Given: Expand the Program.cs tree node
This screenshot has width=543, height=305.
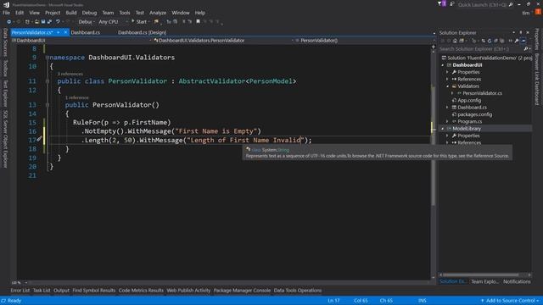Looking at the screenshot, I should pyautogui.click(x=447, y=121).
